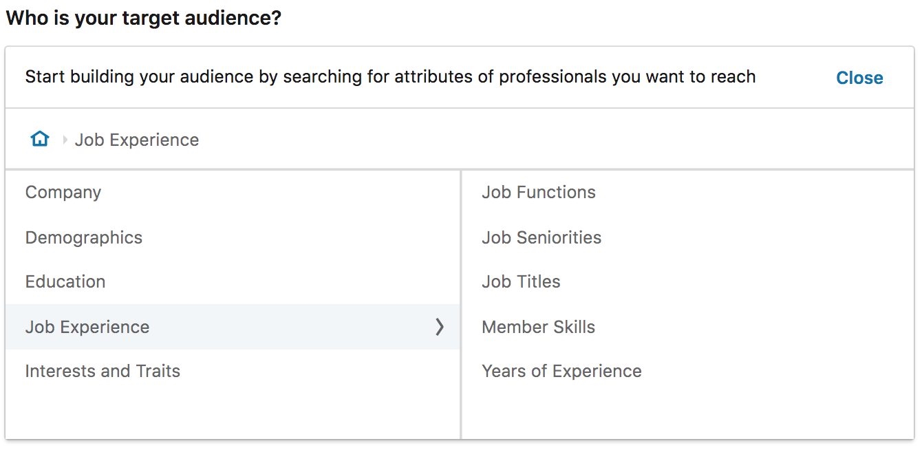This screenshot has width=922, height=450.
Task: Click the Job Experience breadcrumb label
Action: [x=136, y=140]
